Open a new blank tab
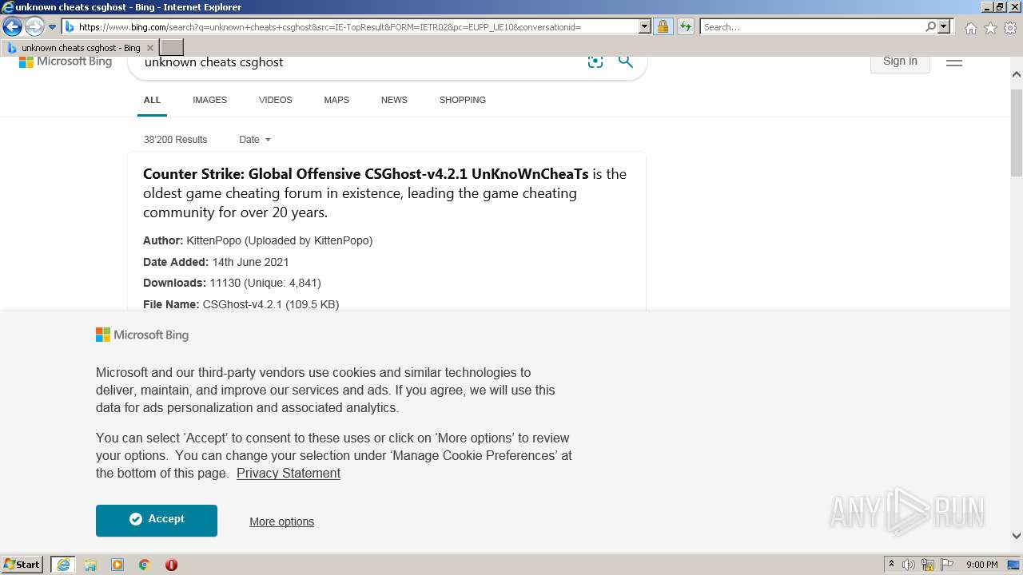This screenshot has width=1023, height=575. pos(172,48)
